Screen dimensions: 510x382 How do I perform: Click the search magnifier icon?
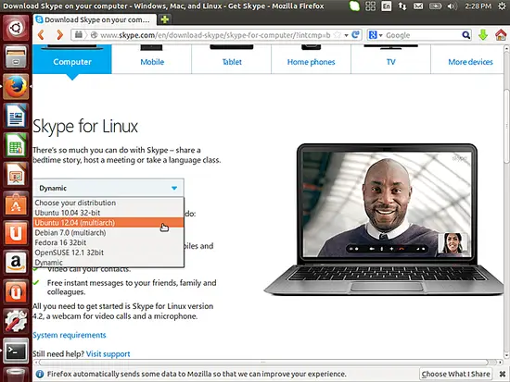point(465,35)
